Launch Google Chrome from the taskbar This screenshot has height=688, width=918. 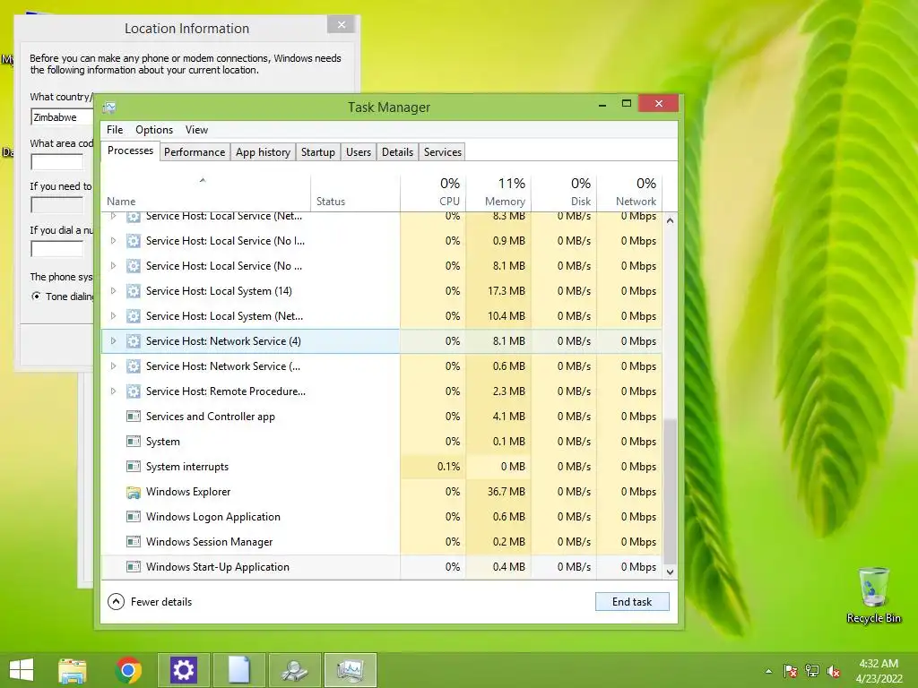(128, 670)
